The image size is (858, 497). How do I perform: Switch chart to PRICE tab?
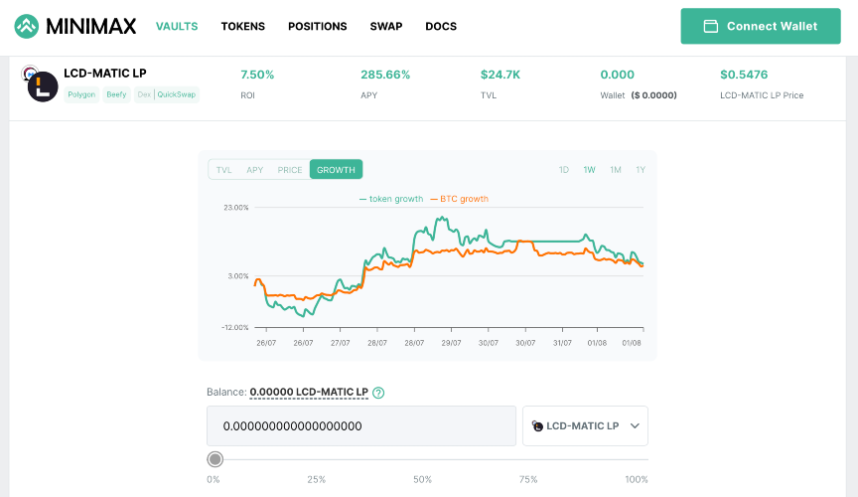[x=289, y=170]
